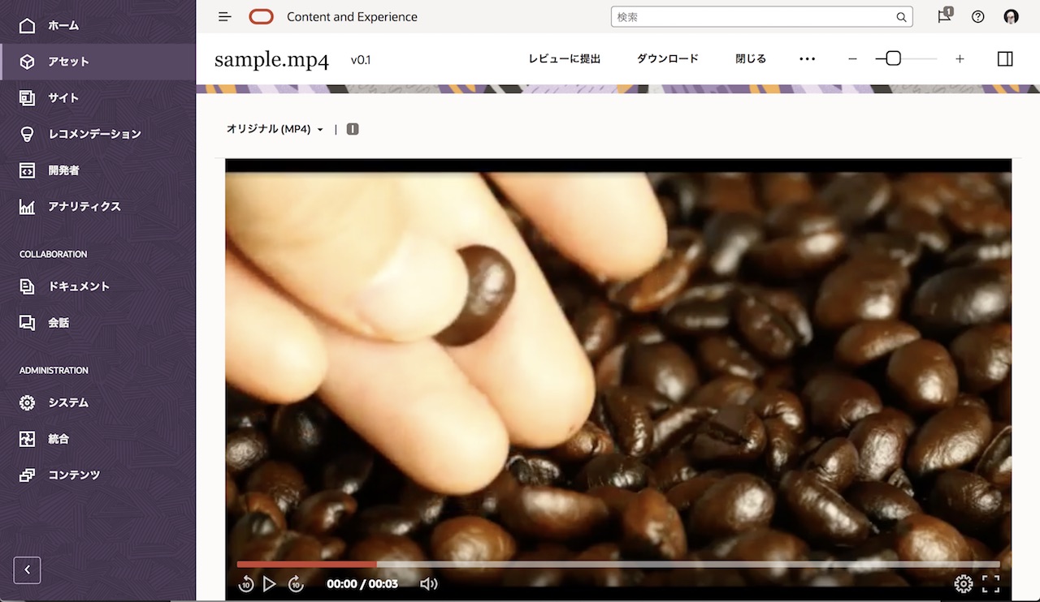Open the help icon in the header
Screen dimensions: 1040x602
click(x=977, y=16)
